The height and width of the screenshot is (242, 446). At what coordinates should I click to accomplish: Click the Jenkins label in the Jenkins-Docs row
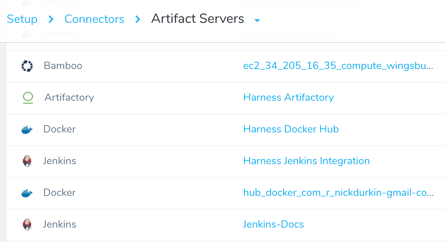coord(59,224)
